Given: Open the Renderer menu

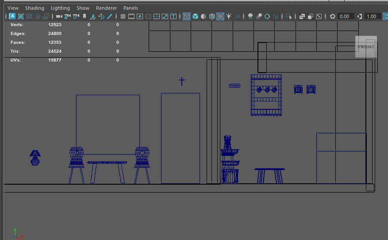Looking at the screenshot, I should (x=107, y=8).
